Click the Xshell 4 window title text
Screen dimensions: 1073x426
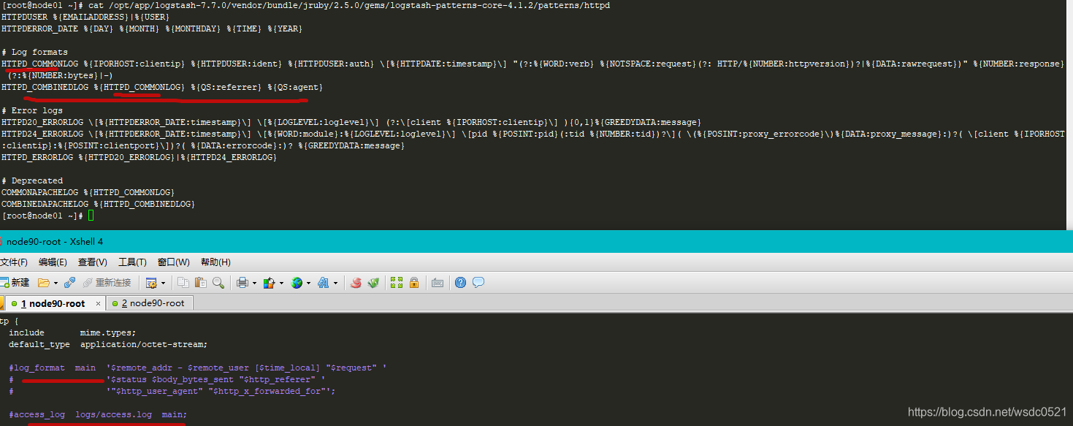tap(55, 242)
